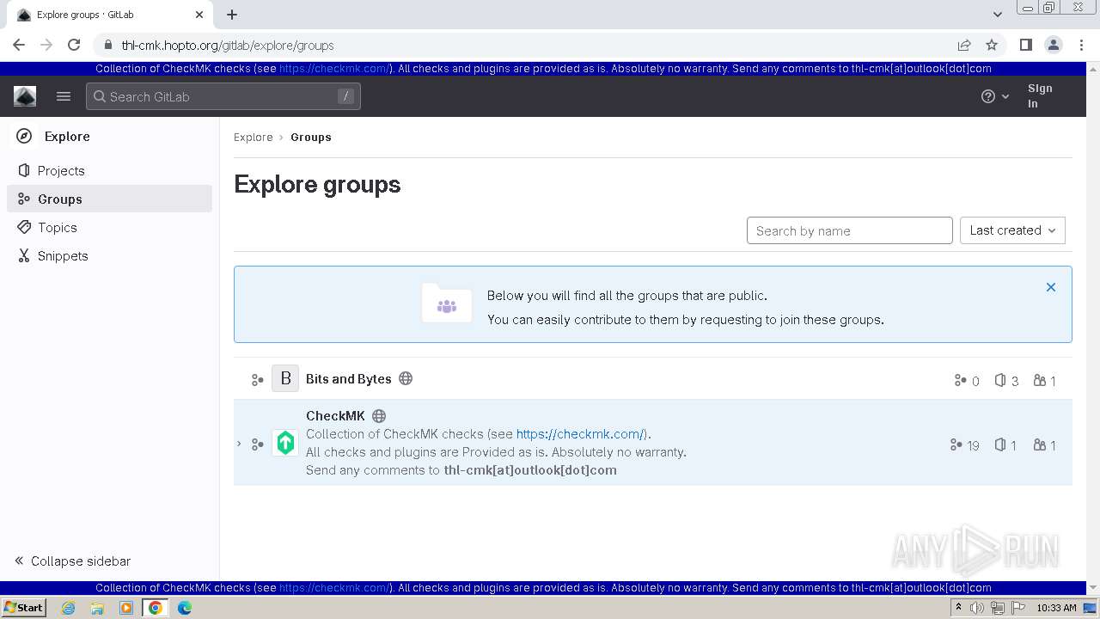The height and width of the screenshot is (619, 1100).
Task: Open the Windows Start menu
Action: [x=23, y=607]
